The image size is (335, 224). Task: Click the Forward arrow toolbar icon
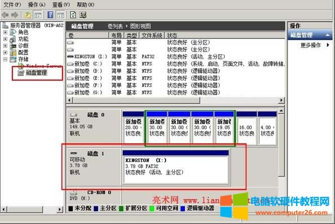[x=15, y=15]
